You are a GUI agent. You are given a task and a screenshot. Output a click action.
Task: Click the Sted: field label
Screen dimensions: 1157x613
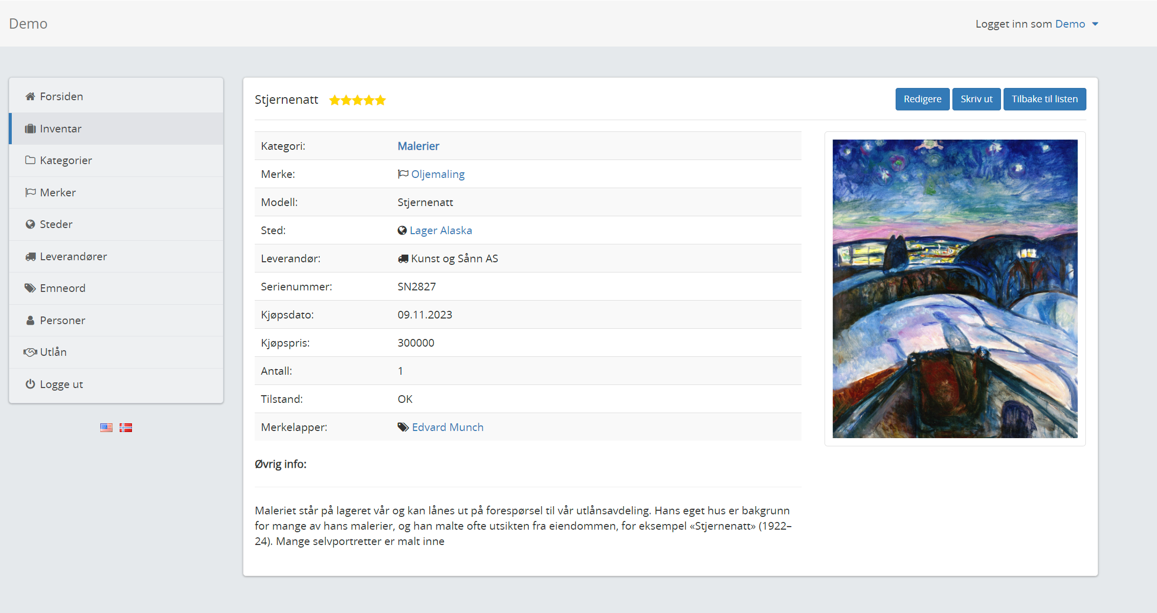click(x=273, y=231)
